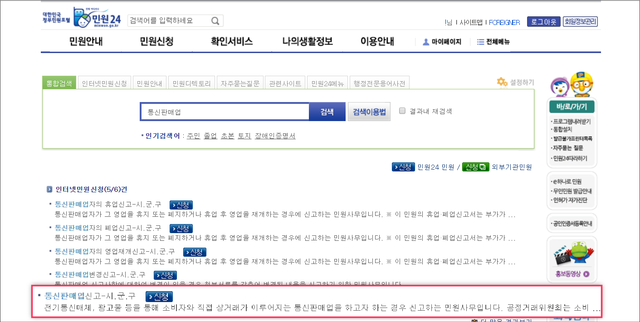Open the 민원신청 menu
Screen dimensions: 640x322
tap(156, 41)
